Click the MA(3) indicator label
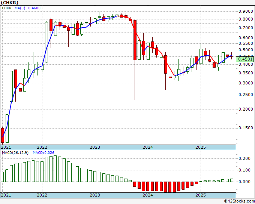 click(20, 8)
